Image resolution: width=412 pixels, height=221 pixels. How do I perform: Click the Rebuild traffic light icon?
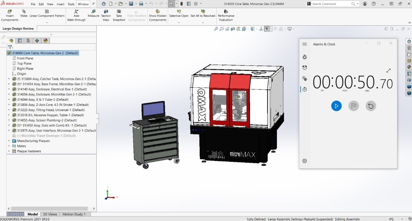[181, 4]
